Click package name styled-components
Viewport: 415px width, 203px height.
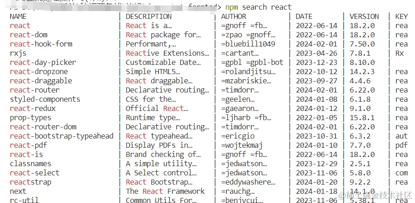[45, 99]
